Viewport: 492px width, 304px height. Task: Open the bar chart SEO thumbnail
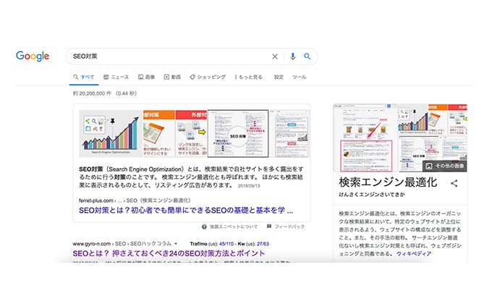(111, 133)
